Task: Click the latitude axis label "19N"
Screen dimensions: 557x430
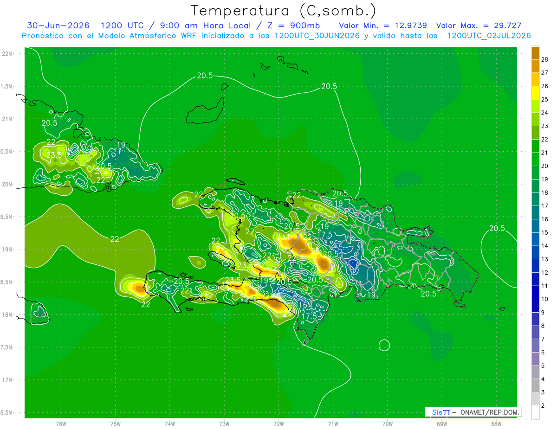Action: coord(7,250)
